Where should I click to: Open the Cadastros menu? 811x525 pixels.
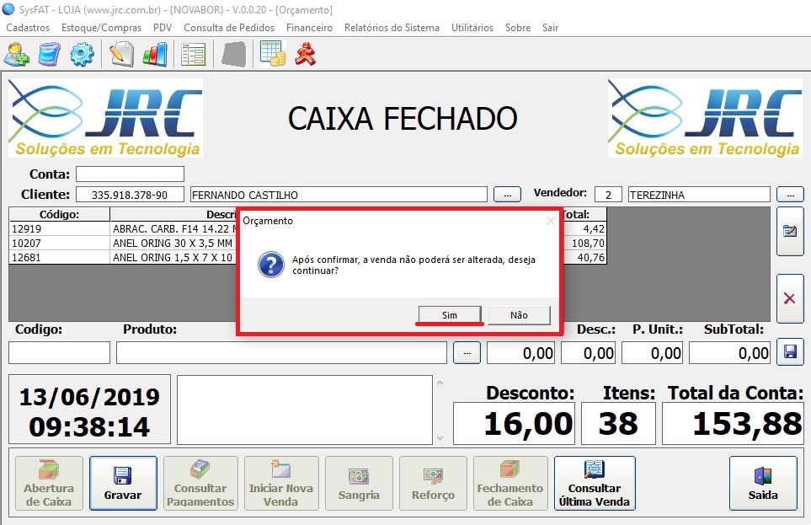pyautogui.click(x=28, y=28)
